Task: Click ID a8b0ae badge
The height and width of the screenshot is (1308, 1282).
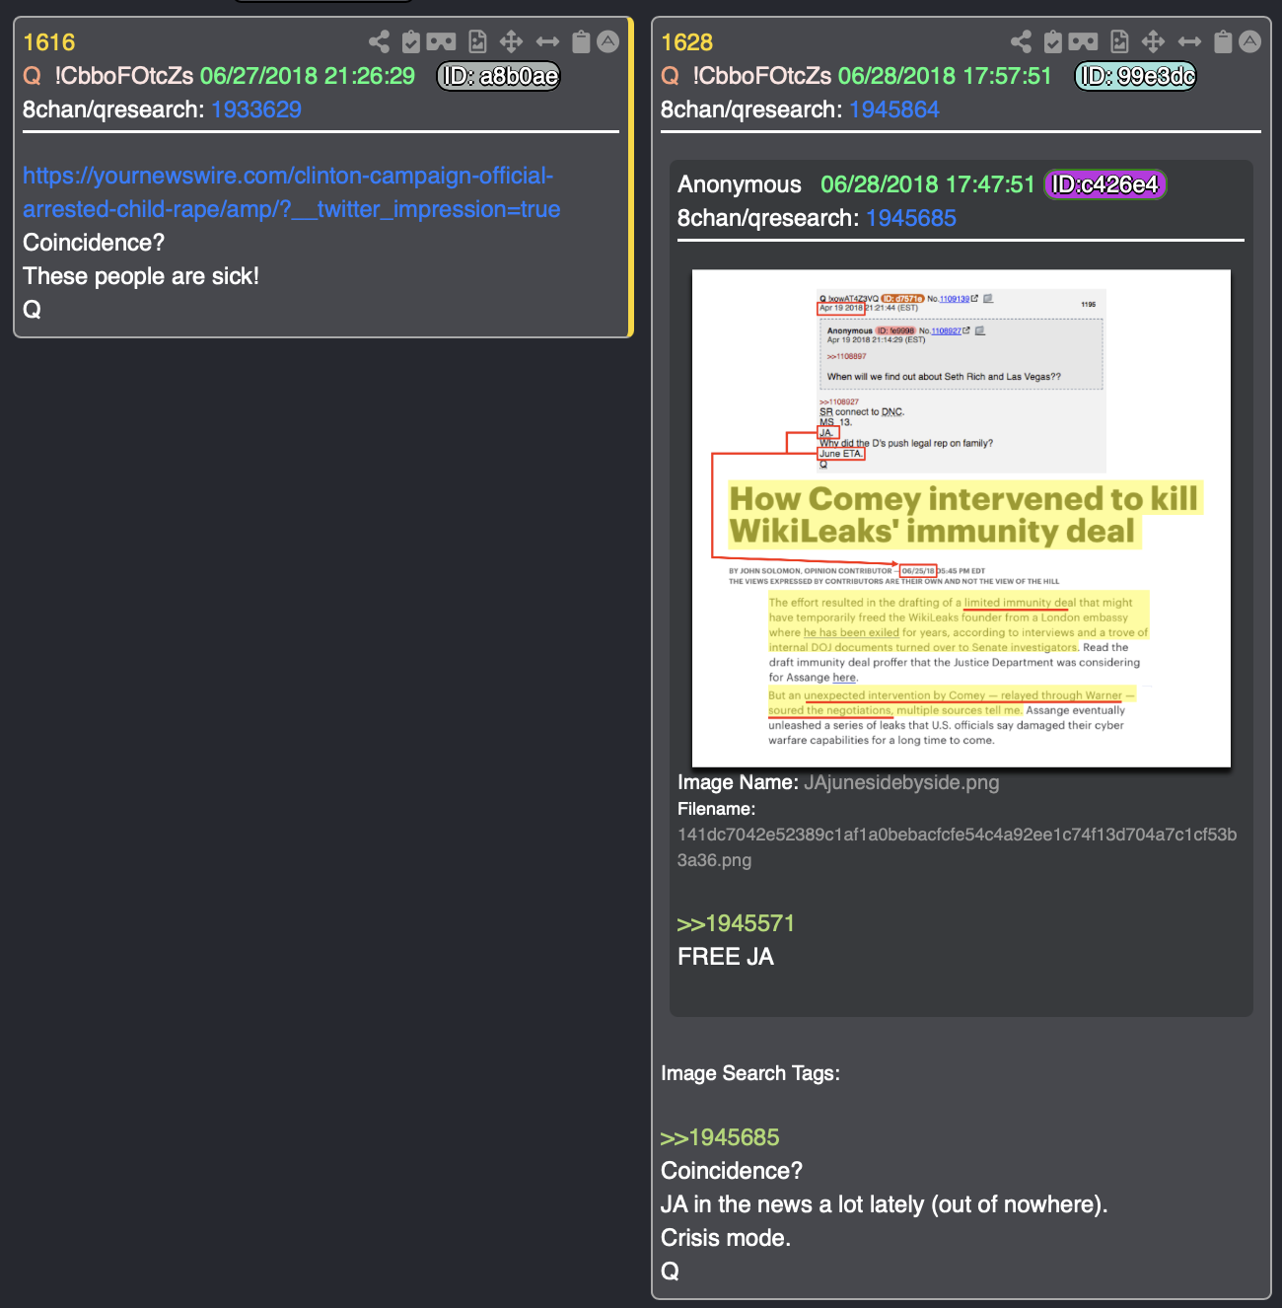Action: point(499,76)
